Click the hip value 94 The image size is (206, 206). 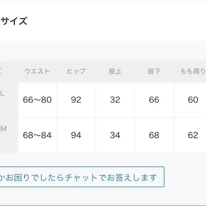(x=76, y=135)
